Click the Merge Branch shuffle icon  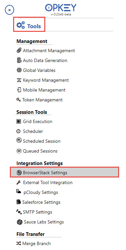pos(18,243)
